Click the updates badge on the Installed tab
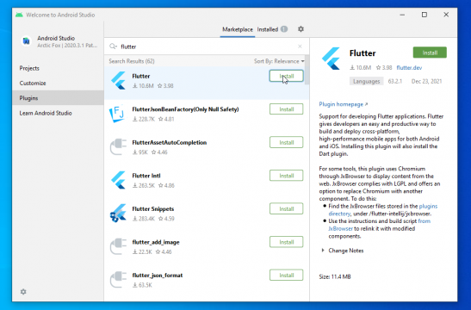Viewport: 471px width, 310px height. pos(284,29)
